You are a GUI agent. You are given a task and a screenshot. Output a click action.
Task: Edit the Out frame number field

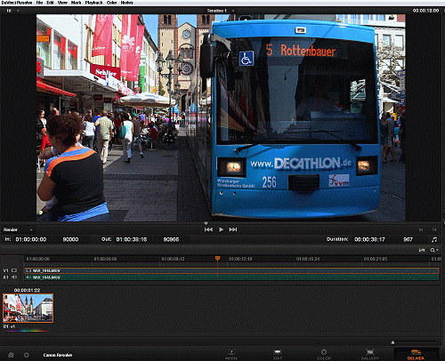point(171,239)
